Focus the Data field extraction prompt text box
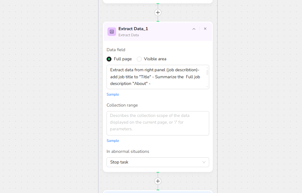Screen dimensions: 302x193 (158, 77)
